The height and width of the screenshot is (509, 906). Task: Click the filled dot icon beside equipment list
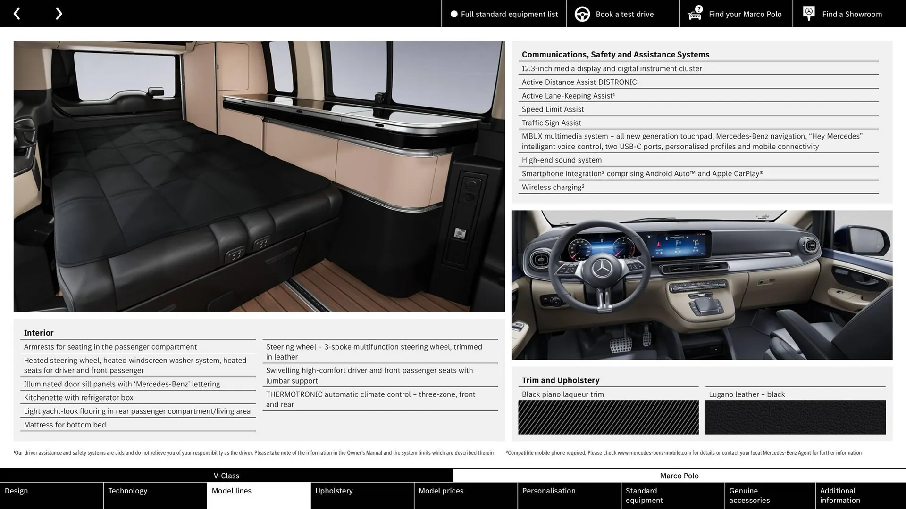(453, 14)
